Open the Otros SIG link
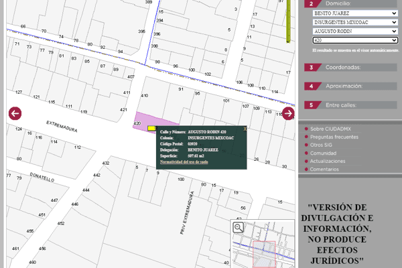 coord(322,145)
